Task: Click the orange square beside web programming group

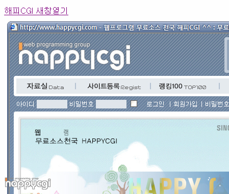Action: pos(20,46)
